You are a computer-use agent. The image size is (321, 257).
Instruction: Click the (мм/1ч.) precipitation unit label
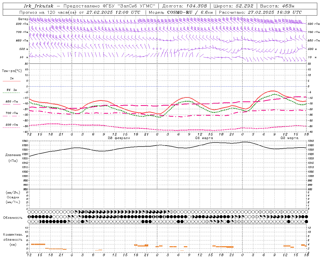(x=13, y=202)
